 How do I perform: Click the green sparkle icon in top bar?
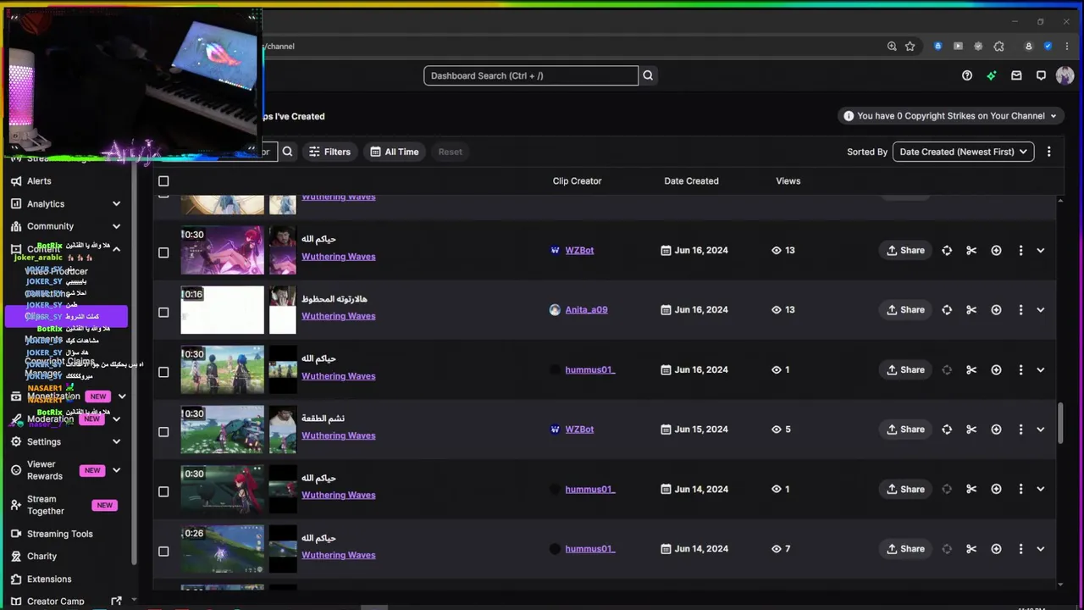point(992,75)
